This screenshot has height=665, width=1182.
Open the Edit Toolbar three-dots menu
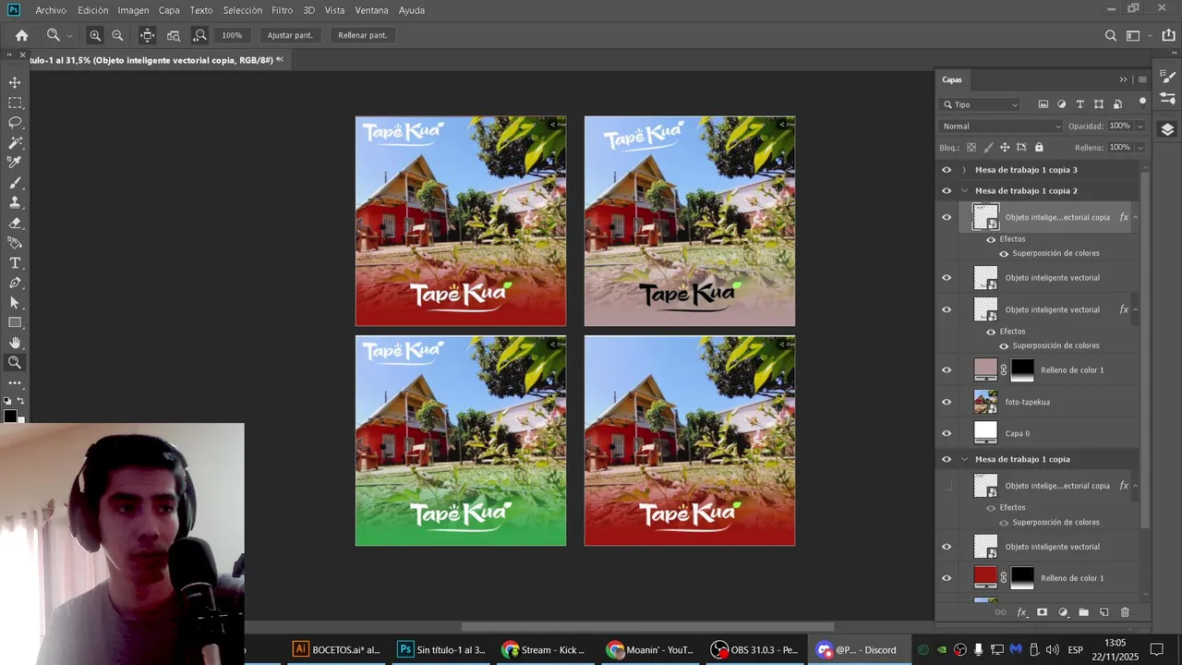[x=15, y=382]
